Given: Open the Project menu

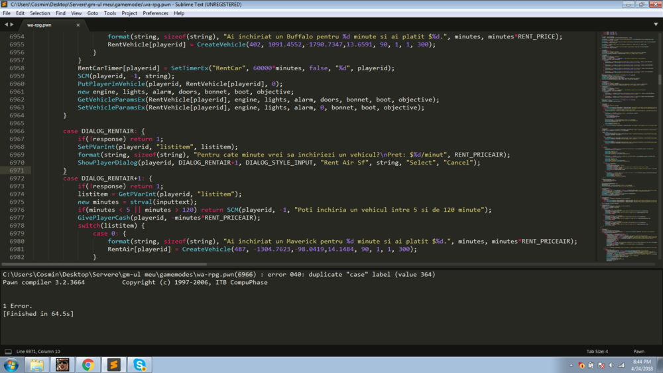Looking at the screenshot, I should click(129, 13).
